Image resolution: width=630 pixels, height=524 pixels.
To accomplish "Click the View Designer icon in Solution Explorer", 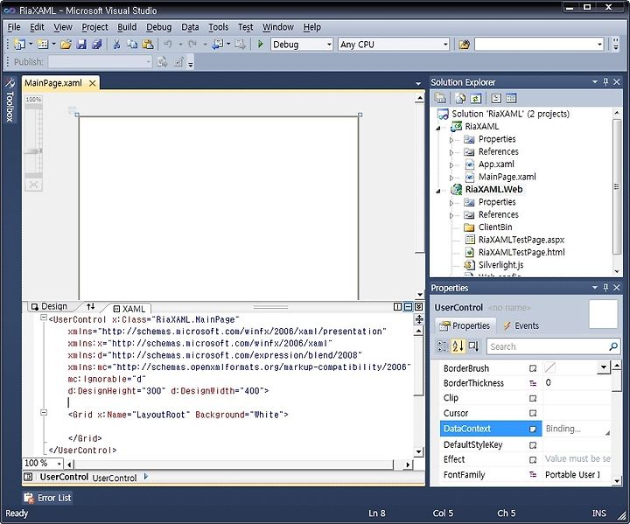I will tap(511, 98).
